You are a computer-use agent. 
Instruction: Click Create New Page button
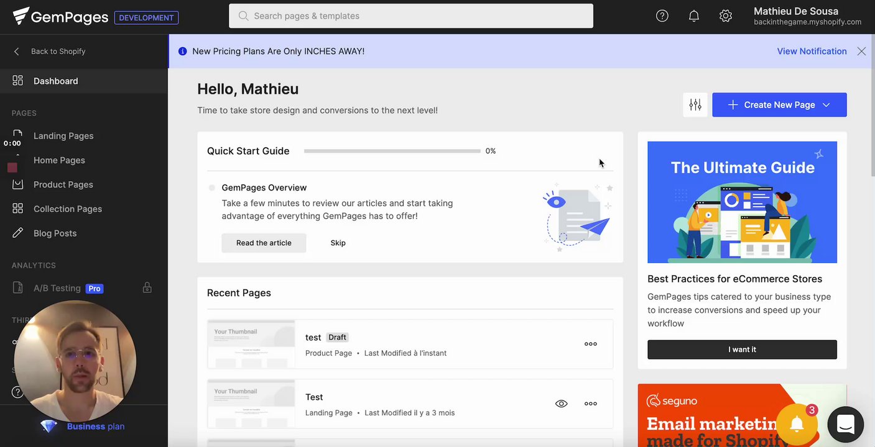coord(779,105)
